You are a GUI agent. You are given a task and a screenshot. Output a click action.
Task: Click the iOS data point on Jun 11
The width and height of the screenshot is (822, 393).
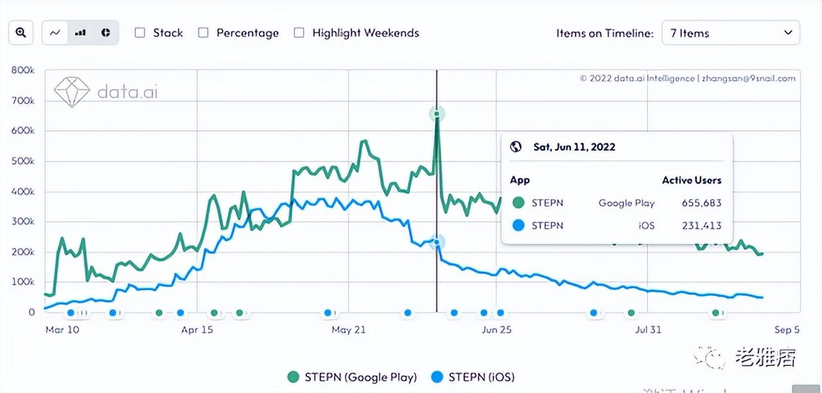point(437,242)
